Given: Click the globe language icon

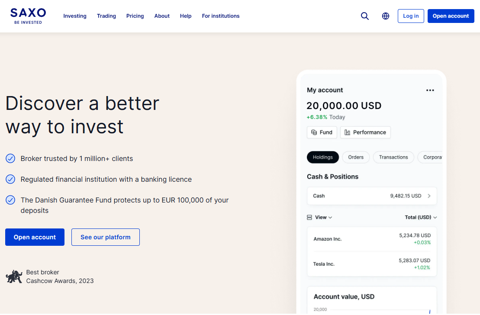Looking at the screenshot, I should pos(386,16).
